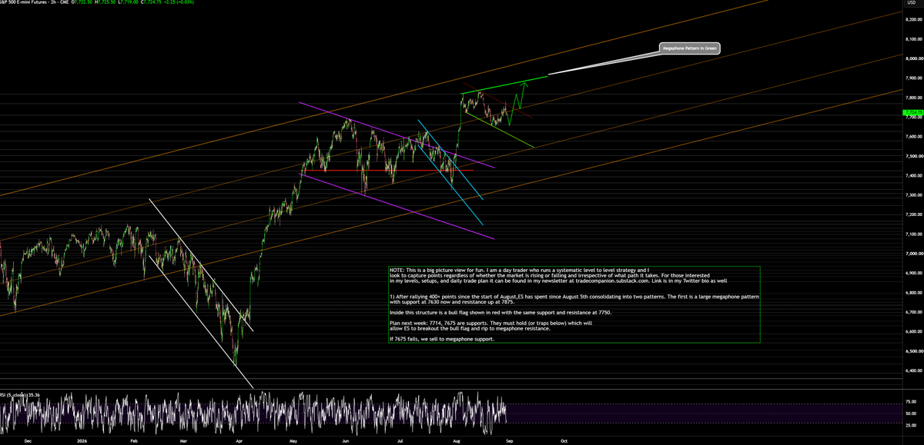Image resolution: width=924 pixels, height=445 pixels.
Task: Click the 8,000.00 price axis label
Action: point(913,59)
